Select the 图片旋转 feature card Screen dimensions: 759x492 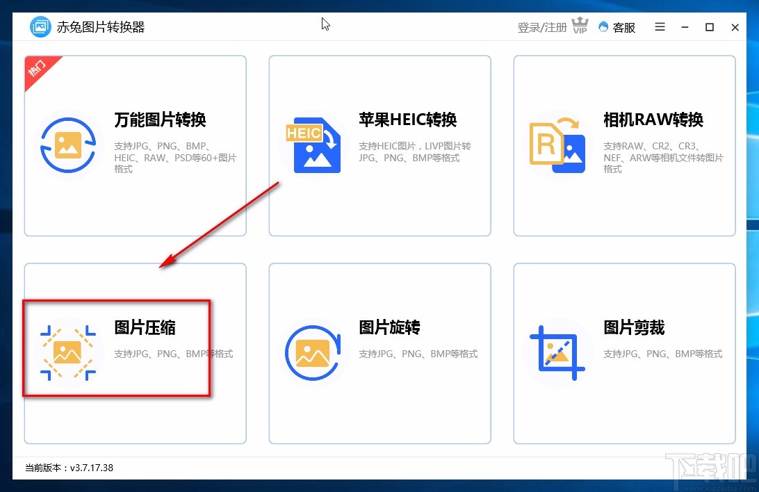point(379,353)
